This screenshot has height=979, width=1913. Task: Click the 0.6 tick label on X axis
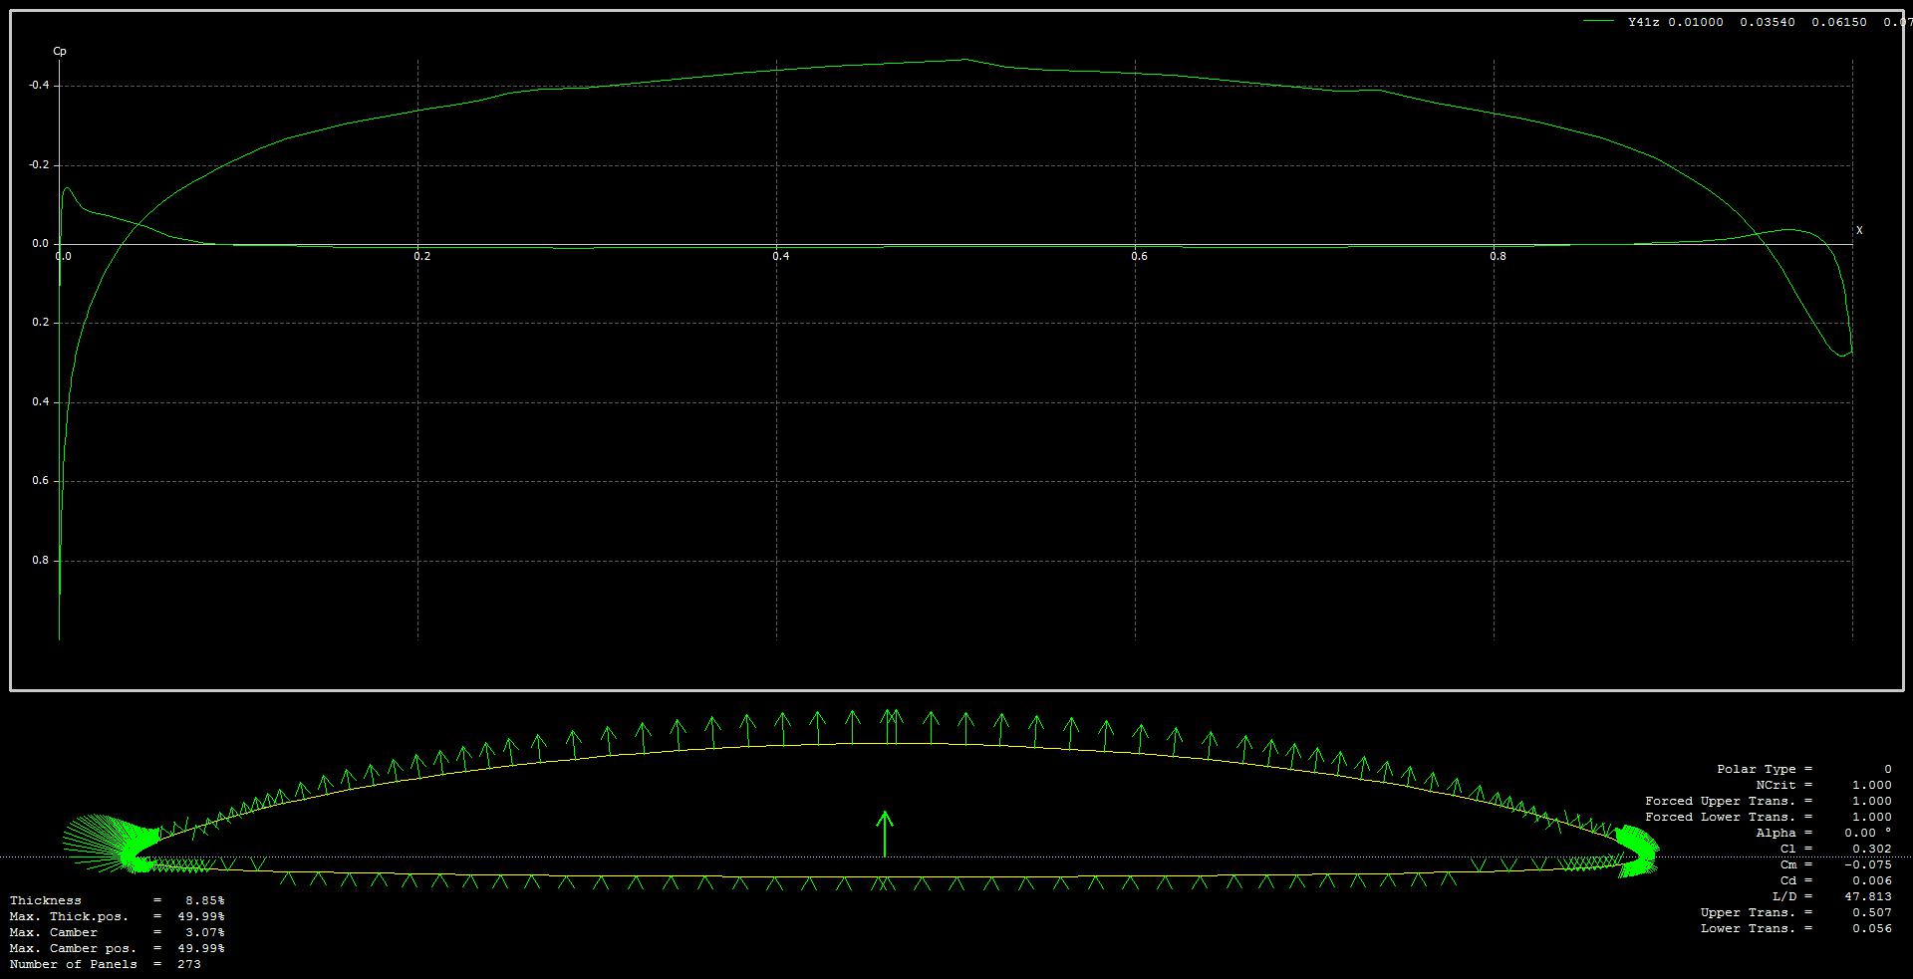1139,256
